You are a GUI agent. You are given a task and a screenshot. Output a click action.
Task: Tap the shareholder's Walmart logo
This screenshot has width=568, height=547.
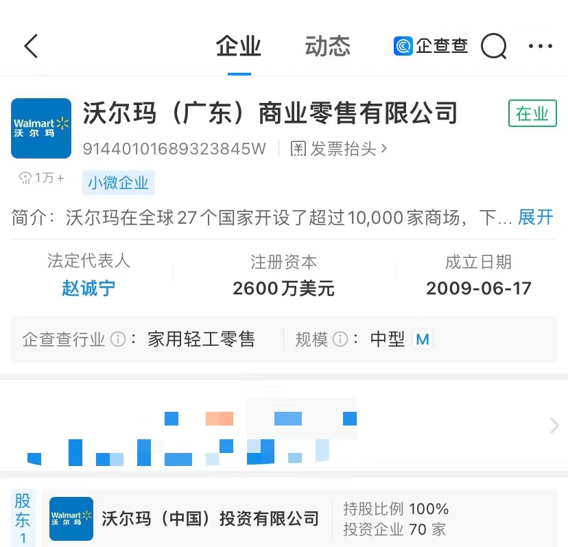71,519
